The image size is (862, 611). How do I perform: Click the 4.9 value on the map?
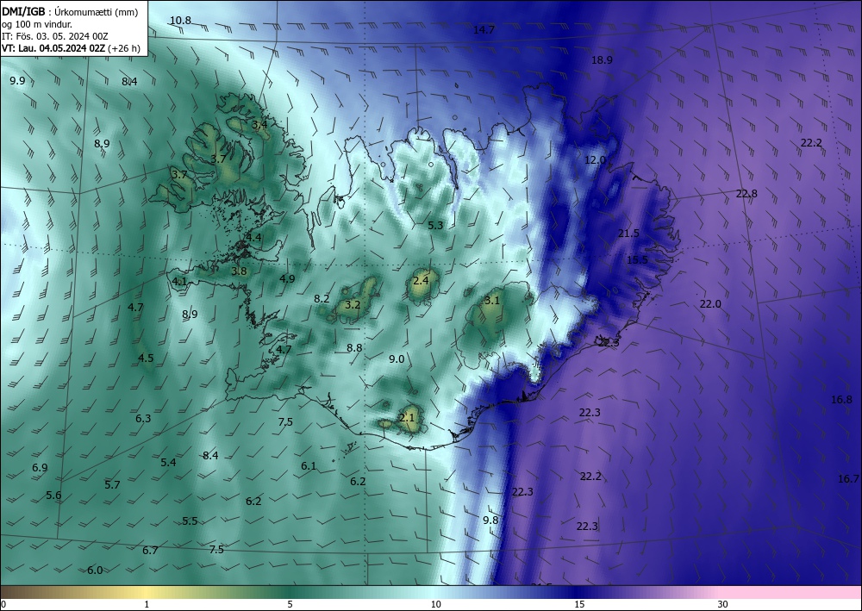coord(287,279)
